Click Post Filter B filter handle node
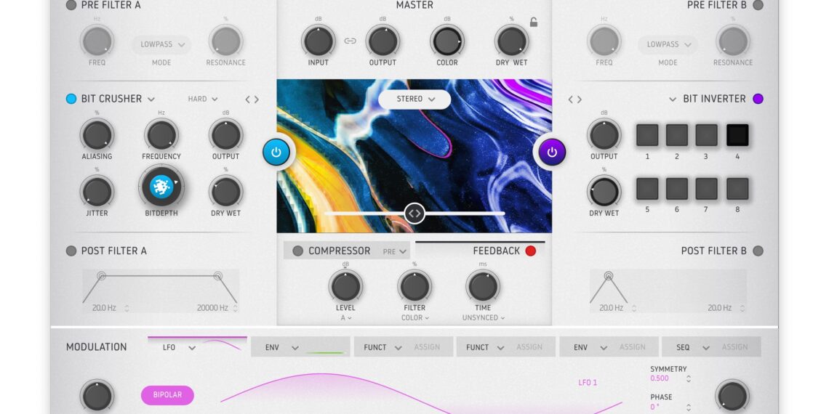 [x=609, y=275]
